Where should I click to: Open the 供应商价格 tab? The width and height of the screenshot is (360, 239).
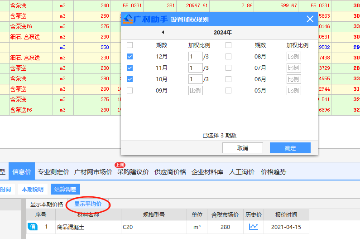point(170,172)
